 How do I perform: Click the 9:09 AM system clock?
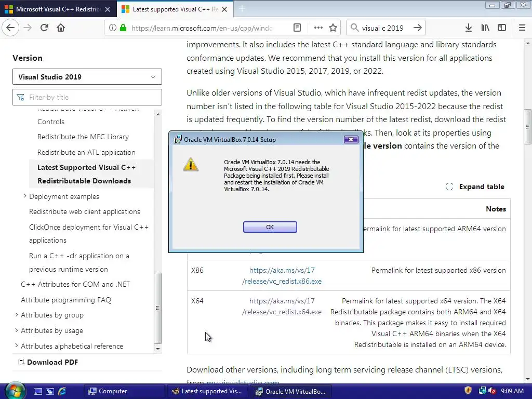pyautogui.click(x=512, y=391)
